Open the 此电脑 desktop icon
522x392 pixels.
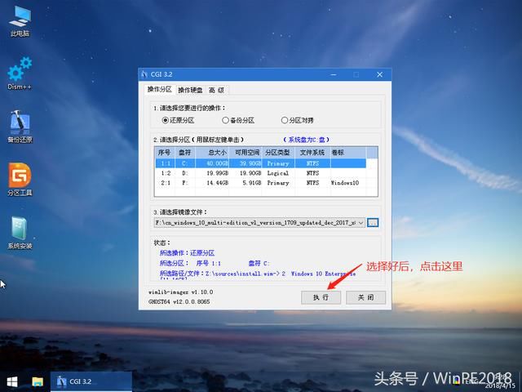pyautogui.click(x=20, y=20)
